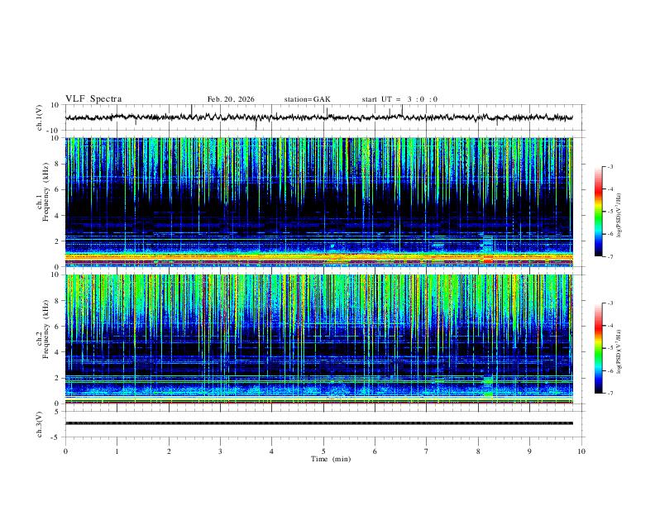Click the ch.1 color scale bar

(x=598, y=212)
